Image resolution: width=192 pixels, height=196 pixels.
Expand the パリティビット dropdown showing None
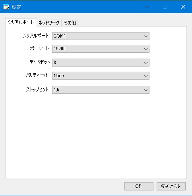(x=101, y=76)
